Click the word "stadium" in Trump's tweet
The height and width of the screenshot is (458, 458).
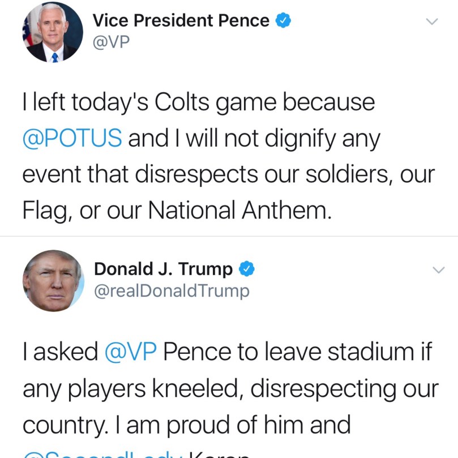click(370, 352)
